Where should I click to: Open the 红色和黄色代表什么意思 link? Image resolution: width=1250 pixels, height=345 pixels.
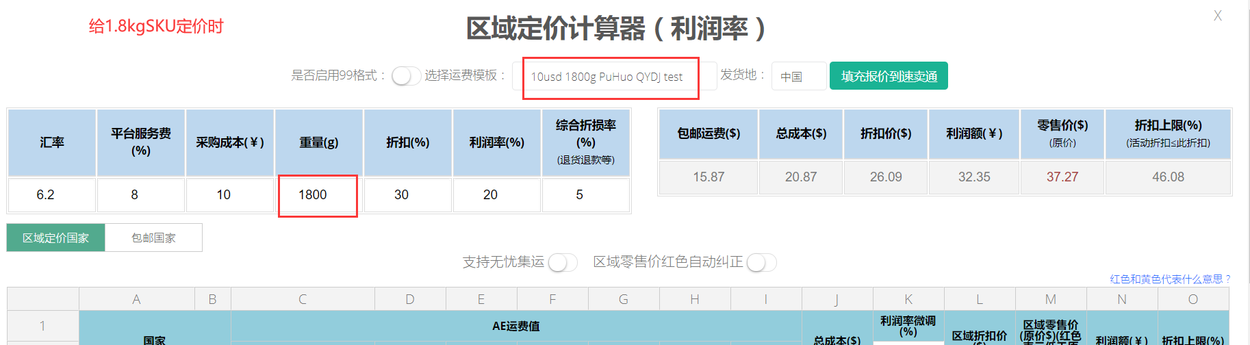click(x=1170, y=279)
